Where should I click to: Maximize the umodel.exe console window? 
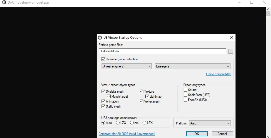pos(252,2)
